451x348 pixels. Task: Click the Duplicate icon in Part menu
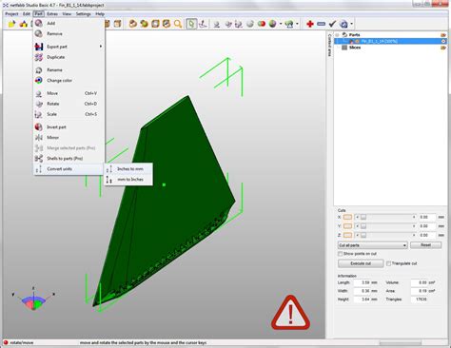point(39,57)
